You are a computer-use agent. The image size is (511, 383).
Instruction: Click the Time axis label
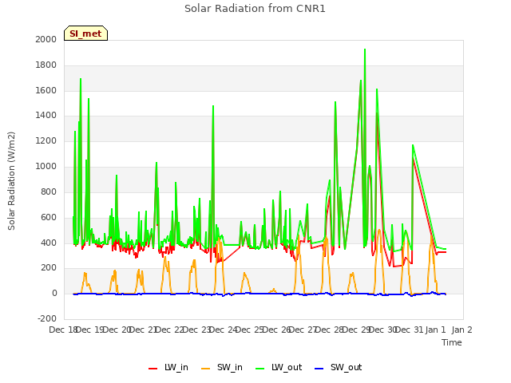click(x=452, y=342)
